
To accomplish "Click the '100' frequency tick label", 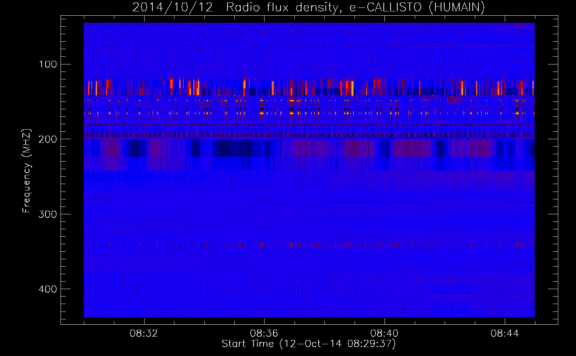I will (48, 64).
